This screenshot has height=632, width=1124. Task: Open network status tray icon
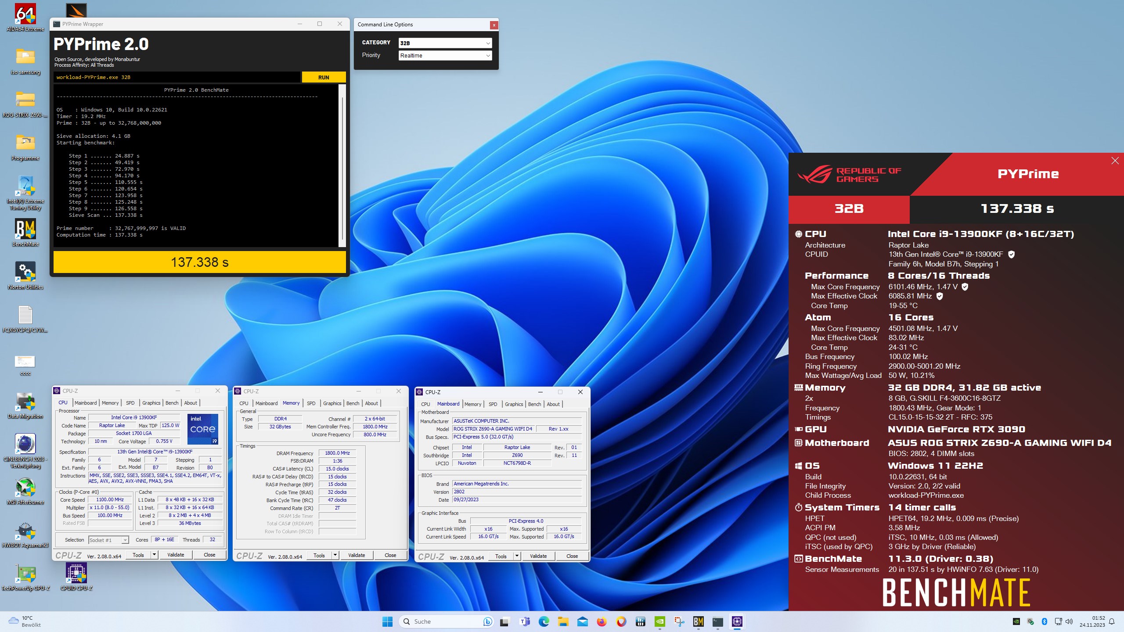pyautogui.click(x=1058, y=621)
